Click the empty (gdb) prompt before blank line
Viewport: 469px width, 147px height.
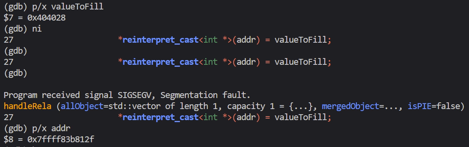click(15, 73)
